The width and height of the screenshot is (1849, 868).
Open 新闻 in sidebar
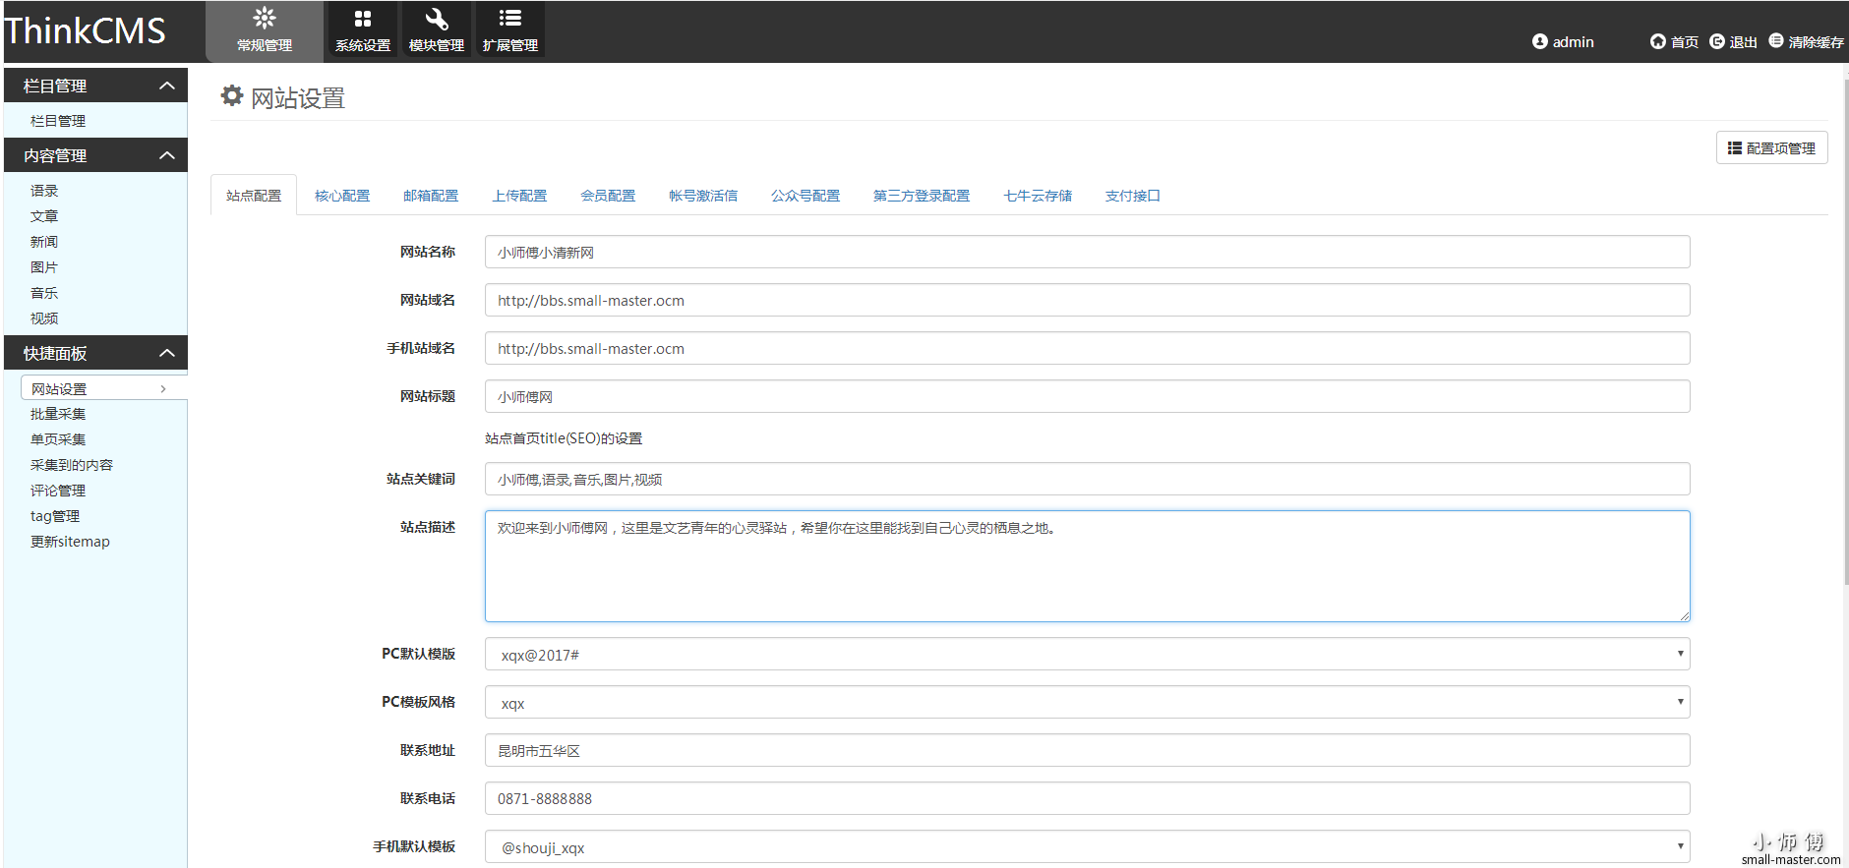pos(44,242)
